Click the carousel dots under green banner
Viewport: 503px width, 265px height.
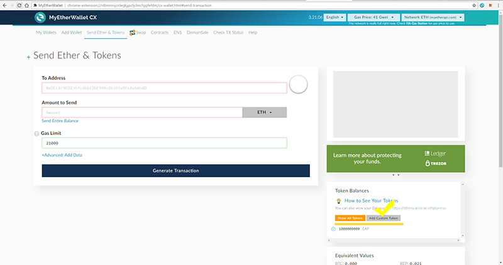(x=396, y=175)
